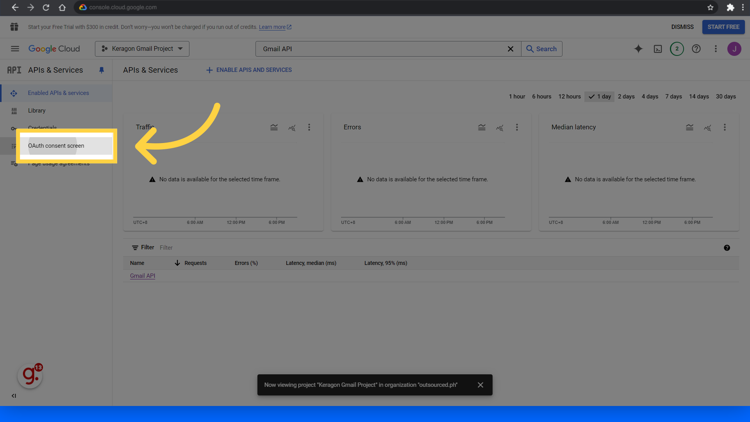Open the console settings three-dot menu
This screenshot has width=750, height=422.
click(x=716, y=49)
